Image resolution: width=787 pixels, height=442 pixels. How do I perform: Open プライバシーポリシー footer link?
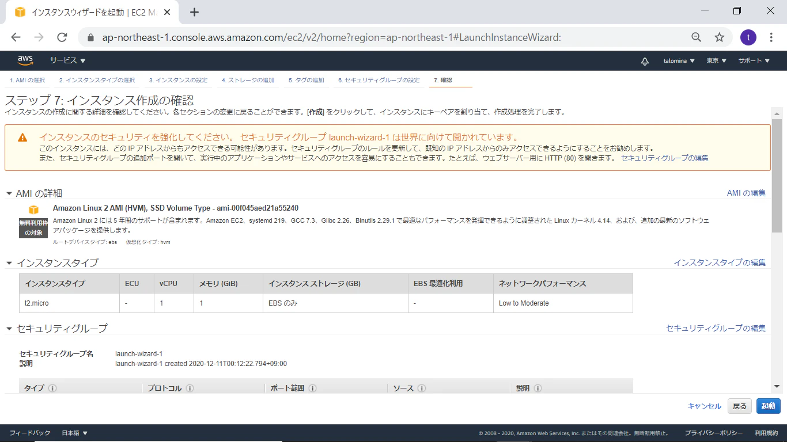[x=713, y=433]
